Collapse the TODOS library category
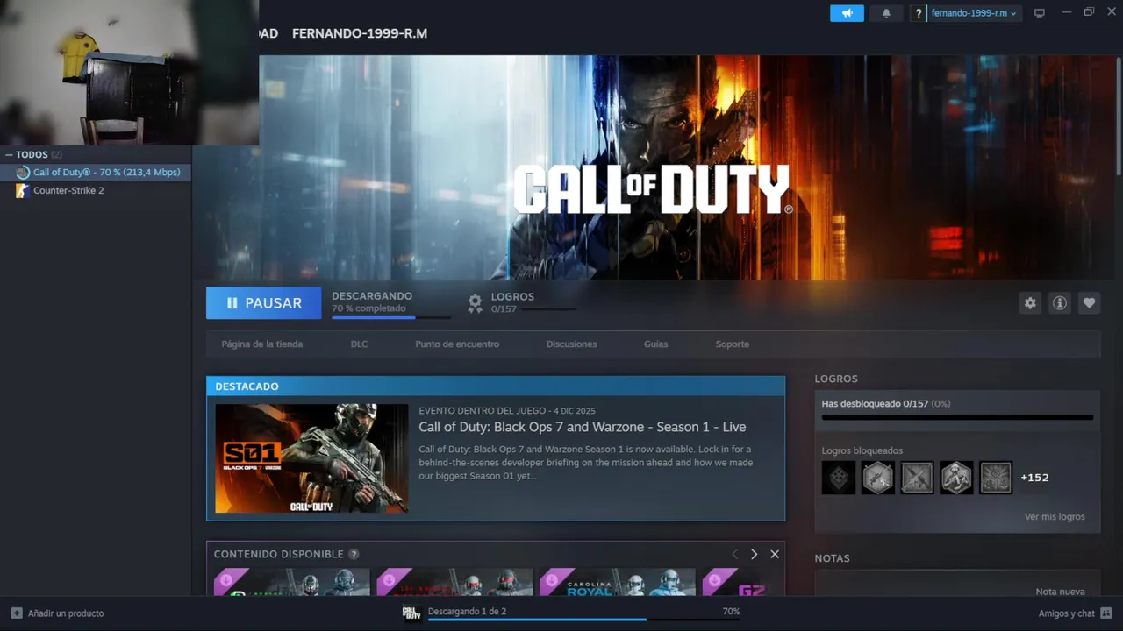The height and width of the screenshot is (631, 1123). [x=10, y=155]
